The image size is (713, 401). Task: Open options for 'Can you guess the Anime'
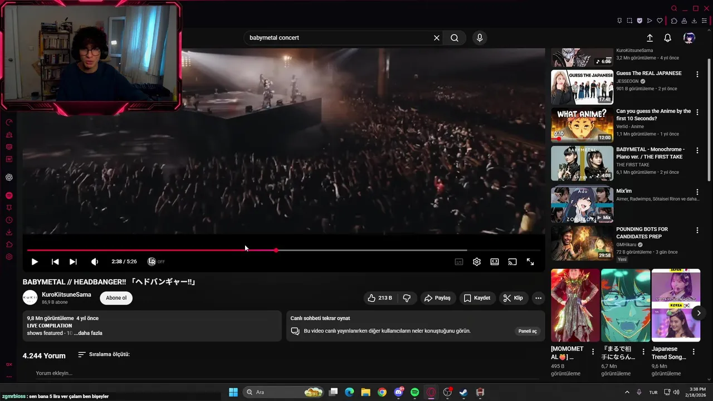coord(697,112)
